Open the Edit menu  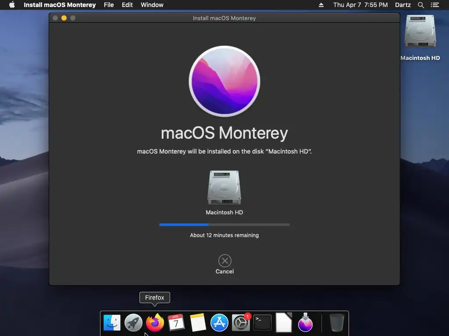point(127,5)
